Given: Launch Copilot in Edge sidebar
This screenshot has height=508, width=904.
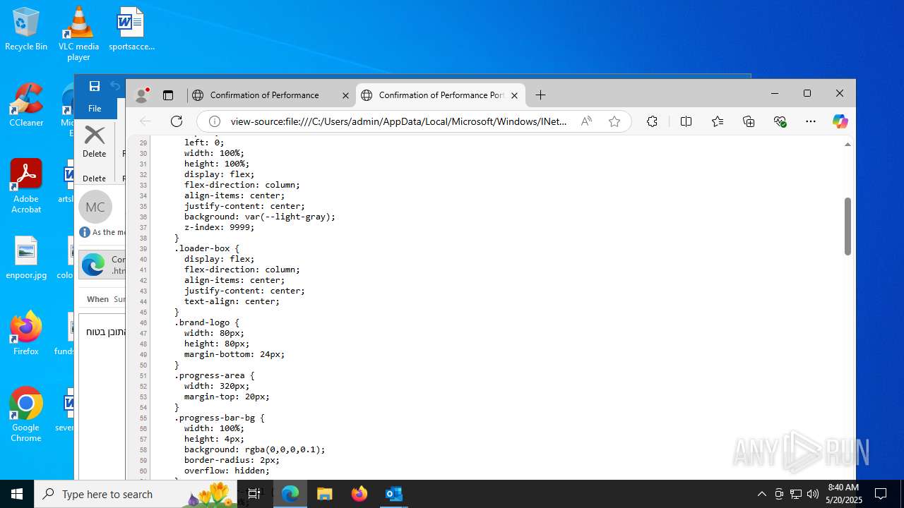Looking at the screenshot, I should [840, 121].
